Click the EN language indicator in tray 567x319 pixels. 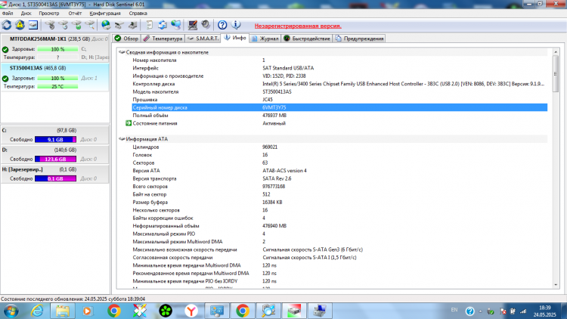point(454,310)
